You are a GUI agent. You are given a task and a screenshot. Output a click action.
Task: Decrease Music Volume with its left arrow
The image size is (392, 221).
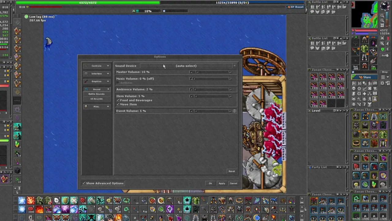(191, 79)
